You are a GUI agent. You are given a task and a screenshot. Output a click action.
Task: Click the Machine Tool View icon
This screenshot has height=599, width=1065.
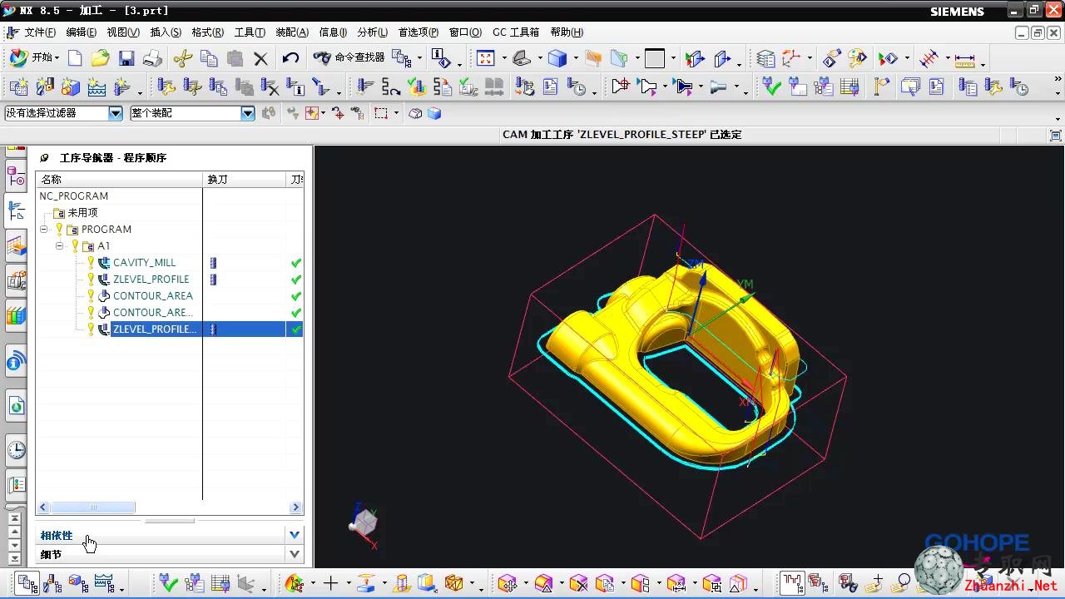52,583
